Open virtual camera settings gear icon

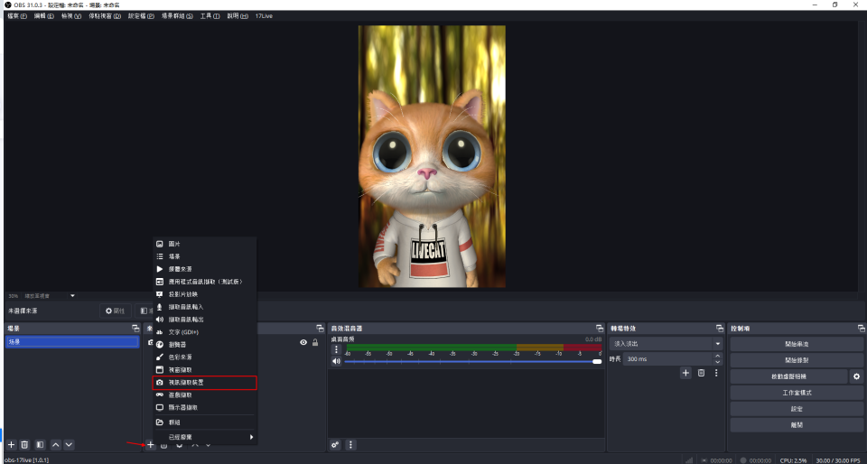click(856, 376)
